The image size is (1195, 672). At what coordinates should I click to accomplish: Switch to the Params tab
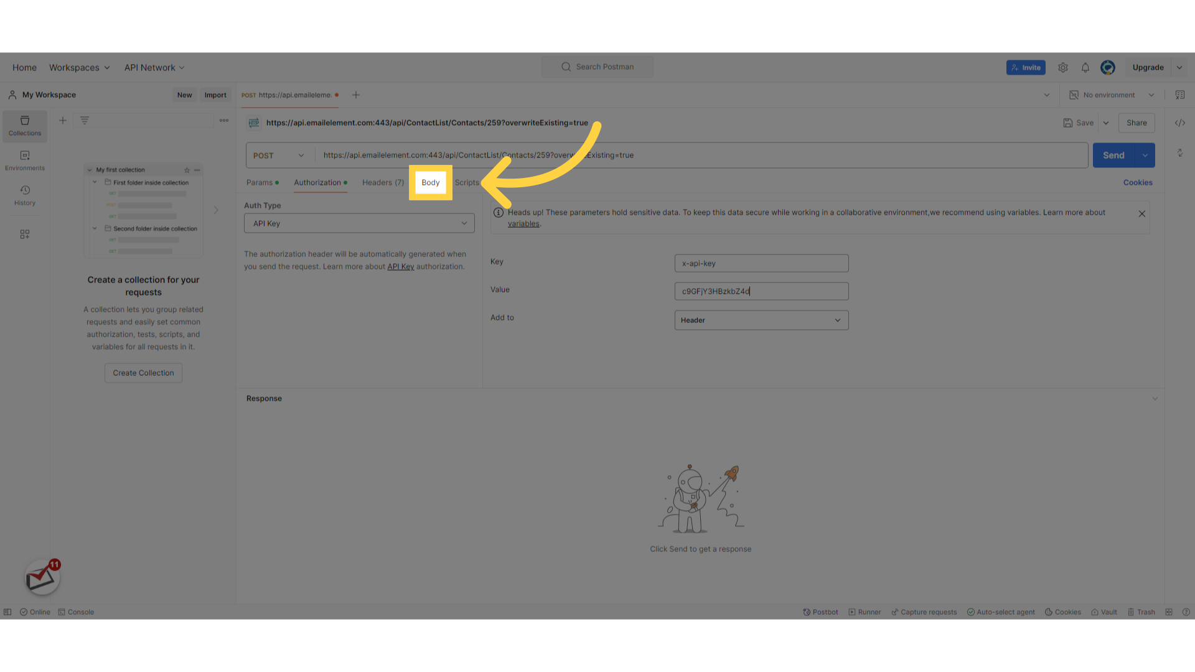coord(262,183)
